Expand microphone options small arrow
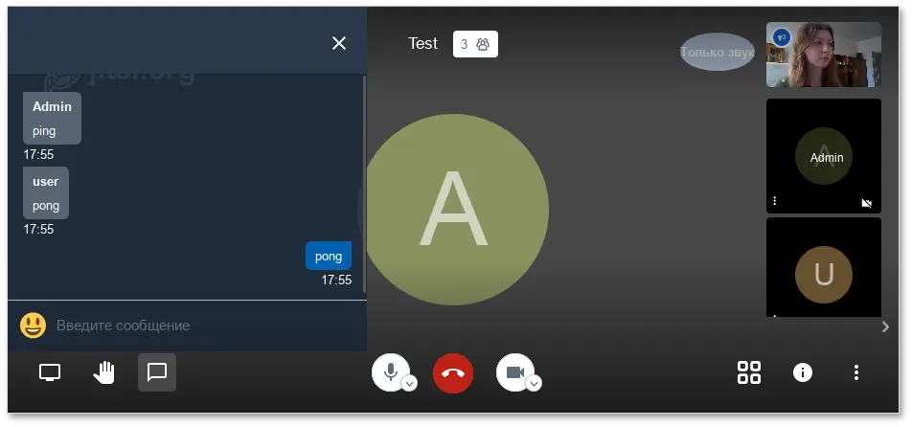Image resolution: width=912 pixels, height=427 pixels. click(x=410, y=383)
